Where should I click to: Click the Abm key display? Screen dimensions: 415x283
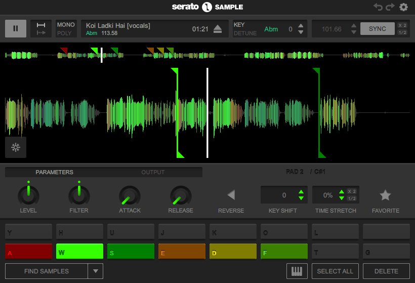271,29
